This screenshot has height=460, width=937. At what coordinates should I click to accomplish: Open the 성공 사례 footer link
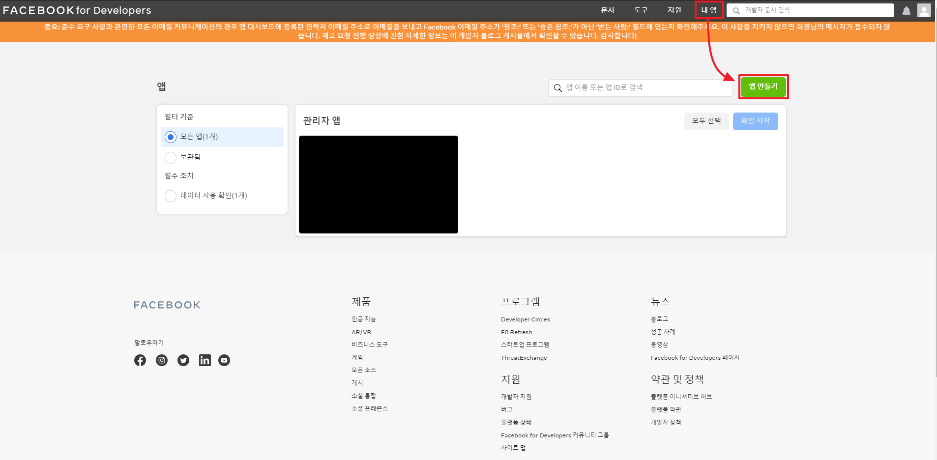pos(663,332)
